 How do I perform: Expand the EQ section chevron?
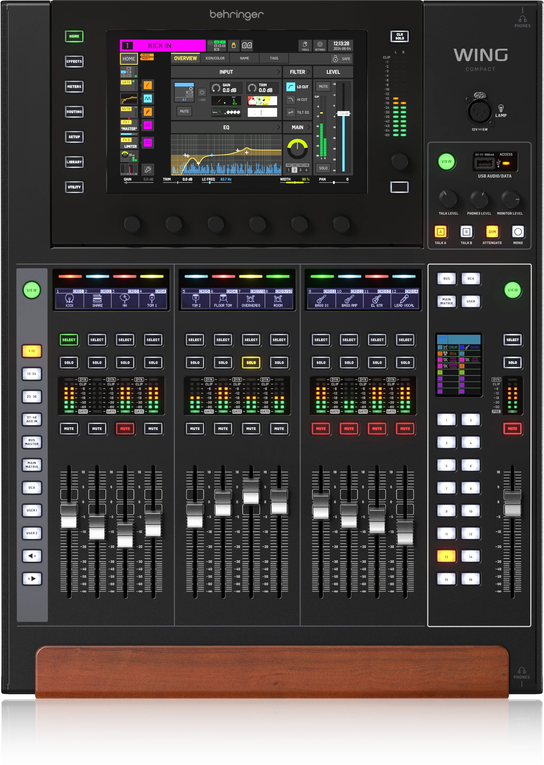click(278, 127)
